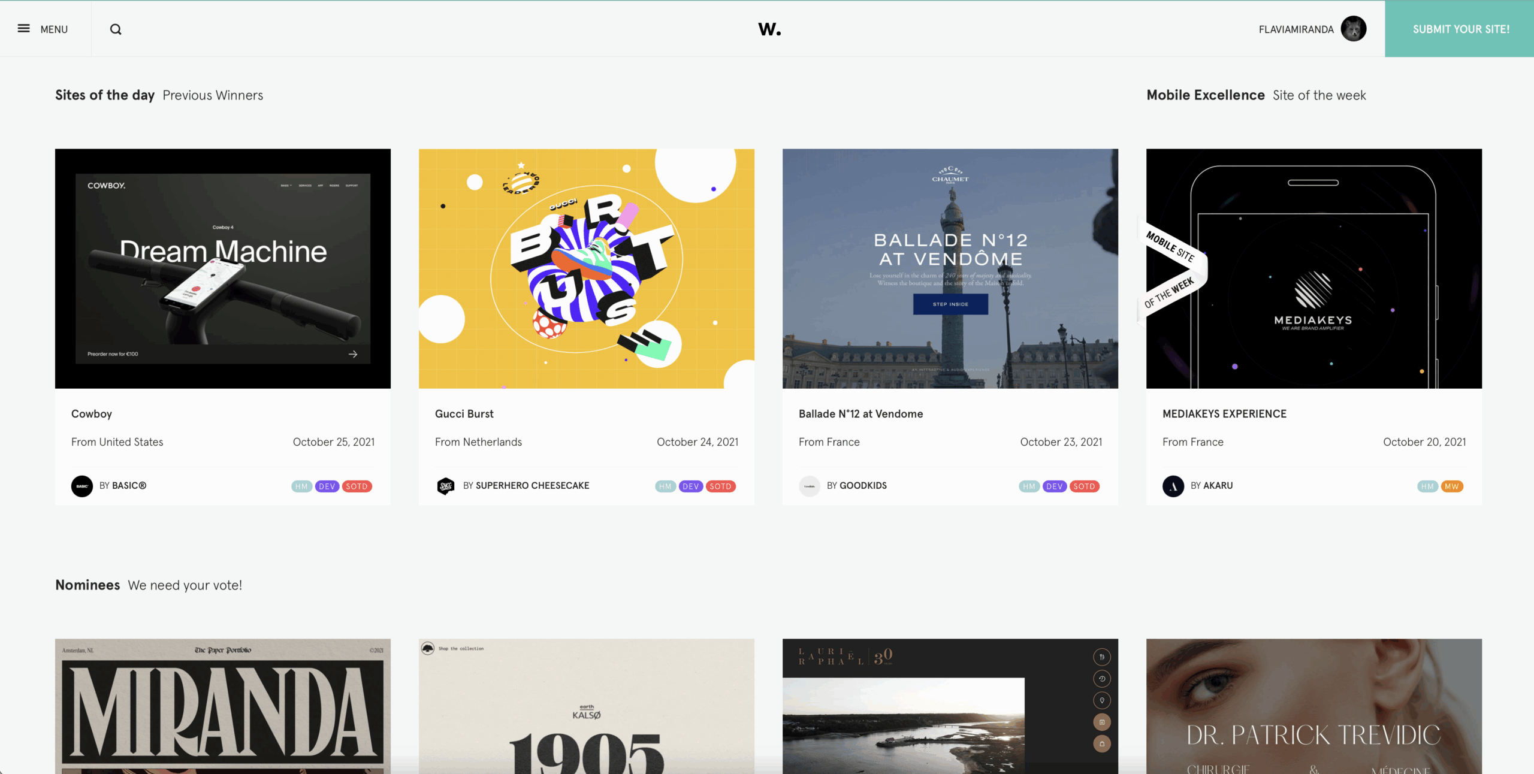This screenshot has height=774, width=1534.
Task: Click top round icon on Lauri Raphael thumbnail
Action: [x=1101, y=657]
